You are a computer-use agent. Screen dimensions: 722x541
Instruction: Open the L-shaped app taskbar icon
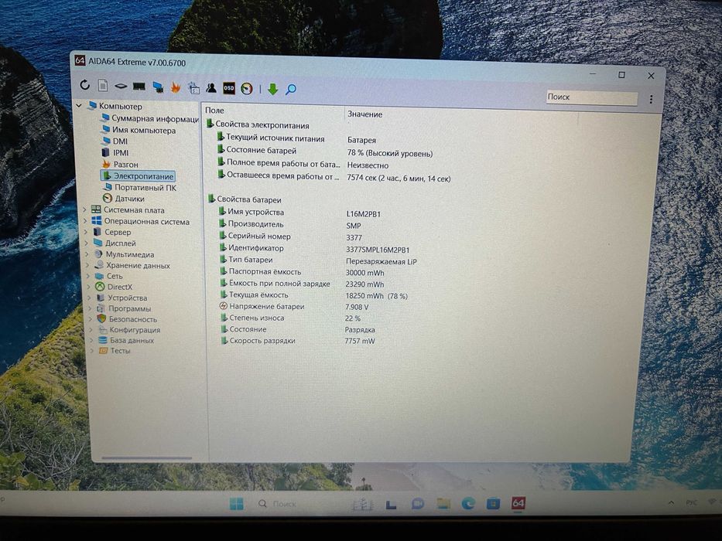pos(391,504)
